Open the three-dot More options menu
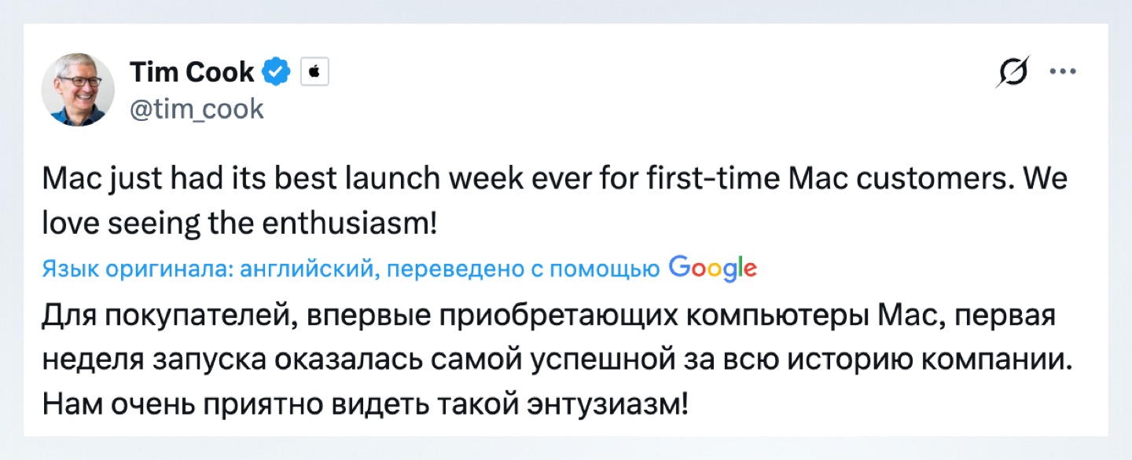Viewport: 1132px width, 460px height. pos(1063,71)
